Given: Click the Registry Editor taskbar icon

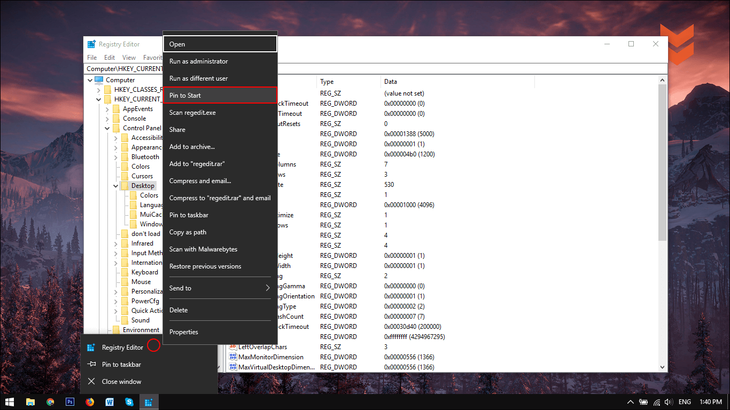Looking at the screenshot, I should (149, 402).
